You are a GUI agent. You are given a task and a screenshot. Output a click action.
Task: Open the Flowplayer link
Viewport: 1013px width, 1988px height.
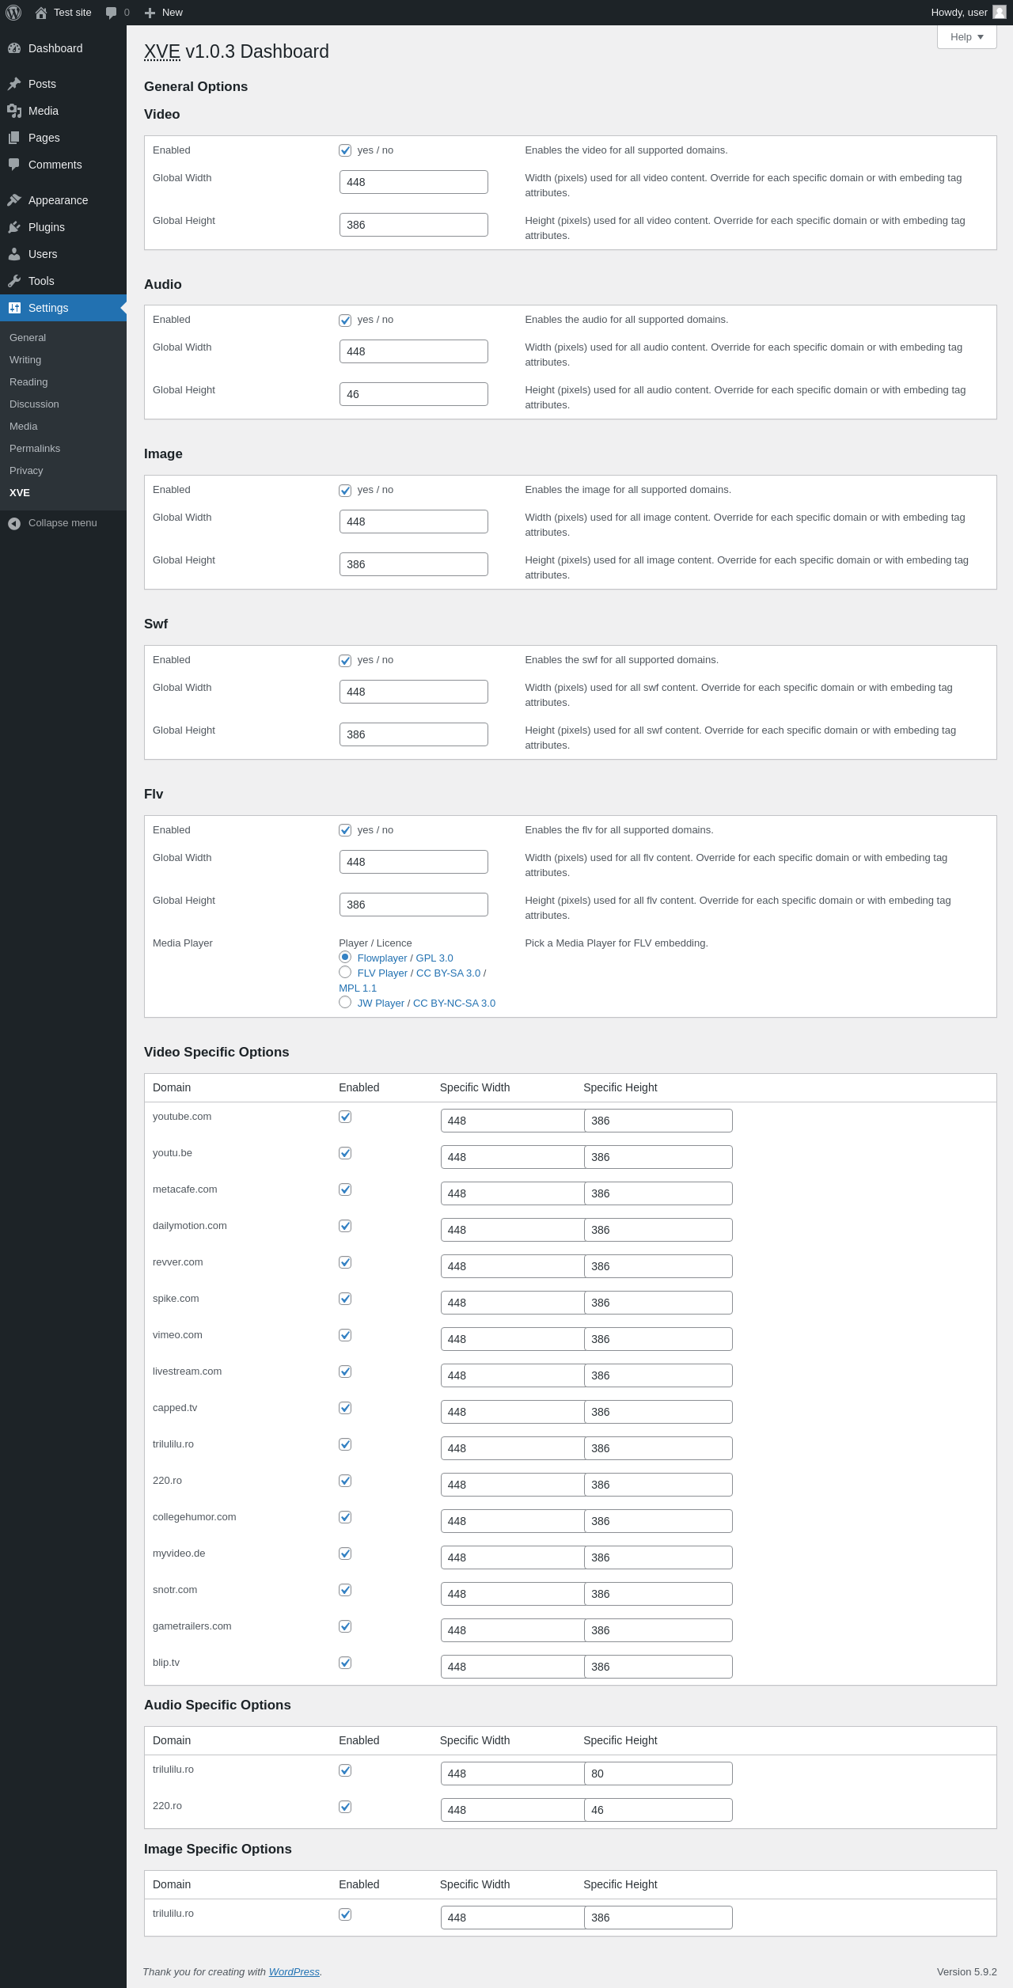tap(382, 958)
